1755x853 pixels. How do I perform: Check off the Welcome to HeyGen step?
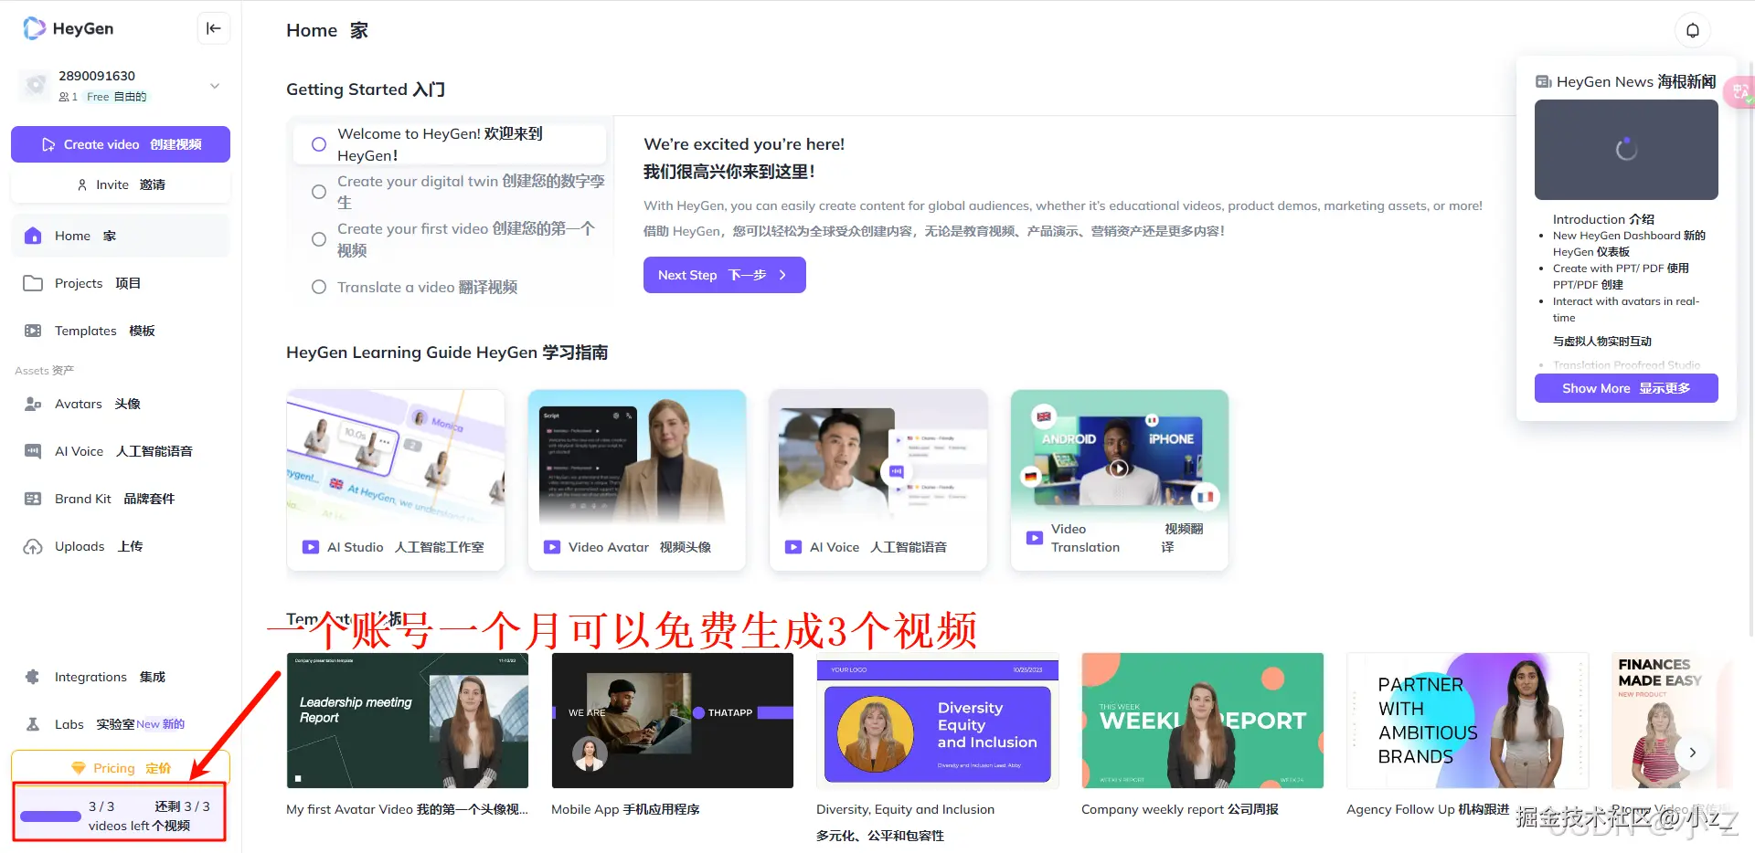[x=318, y=144]
